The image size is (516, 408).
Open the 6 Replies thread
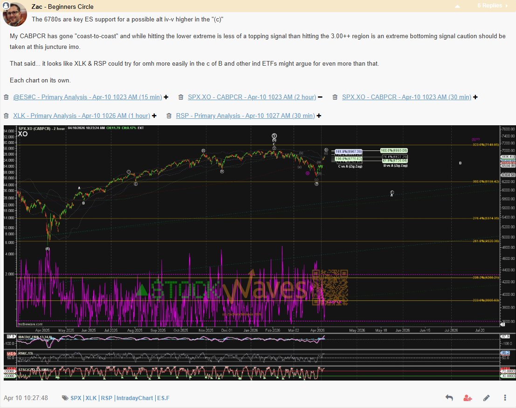tap(489, 6)
